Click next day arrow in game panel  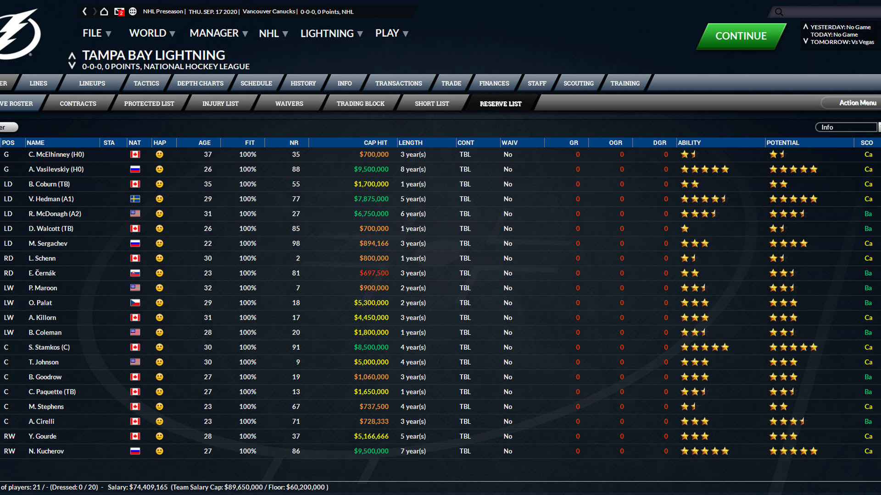pos(805,41)
